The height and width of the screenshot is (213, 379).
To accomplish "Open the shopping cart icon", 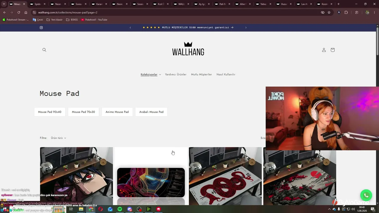I will (x=333, y=50).
